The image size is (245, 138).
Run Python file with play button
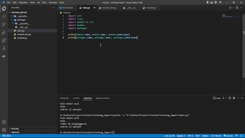[x=230, y=8]
